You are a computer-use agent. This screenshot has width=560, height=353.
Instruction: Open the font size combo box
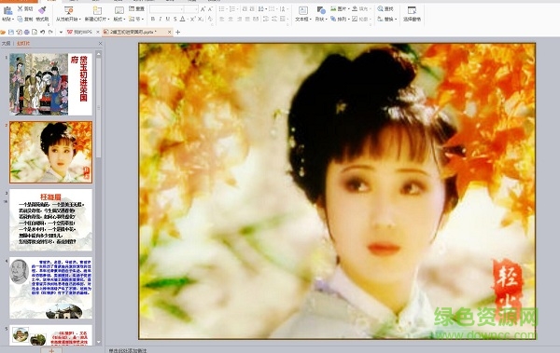(x=191, y=9)
